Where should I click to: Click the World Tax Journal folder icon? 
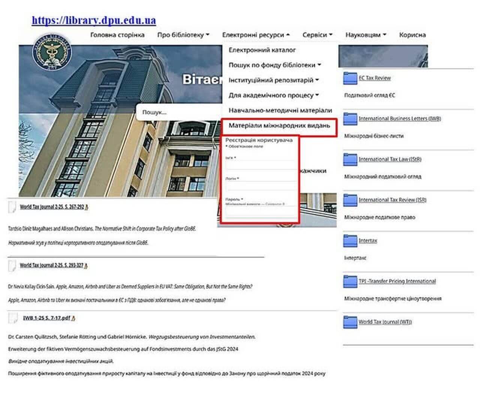(x=350, y=322)
